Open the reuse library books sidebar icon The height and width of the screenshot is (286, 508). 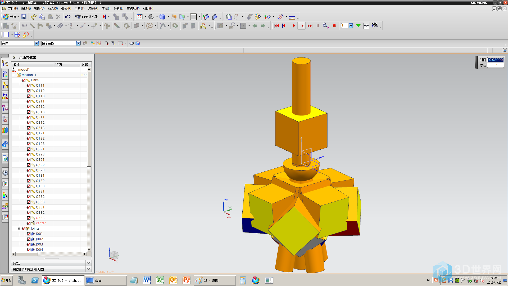tap(5, 130)
